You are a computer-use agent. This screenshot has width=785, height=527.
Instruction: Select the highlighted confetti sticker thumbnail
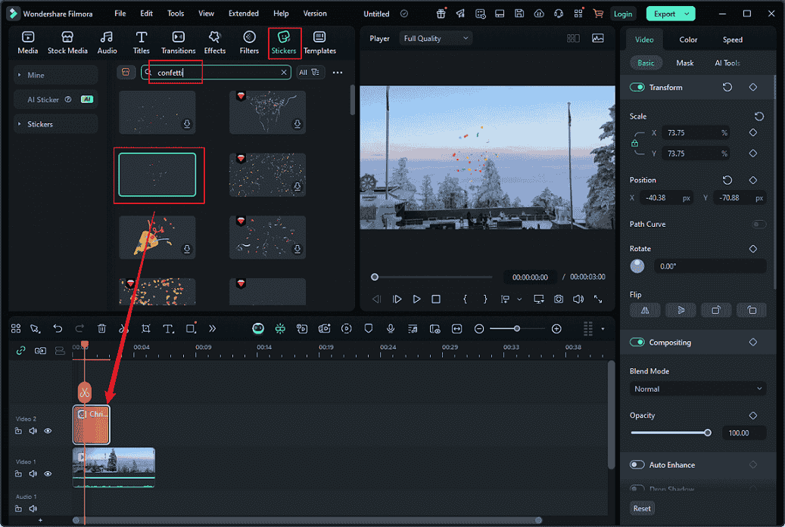[x=158, y=175]
